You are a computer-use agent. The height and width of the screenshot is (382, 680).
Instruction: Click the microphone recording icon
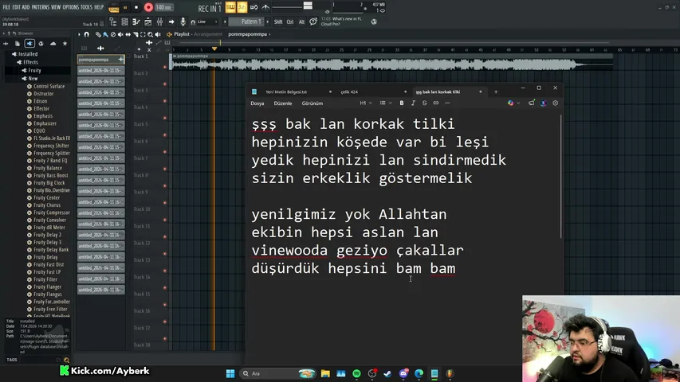[183, 21]
